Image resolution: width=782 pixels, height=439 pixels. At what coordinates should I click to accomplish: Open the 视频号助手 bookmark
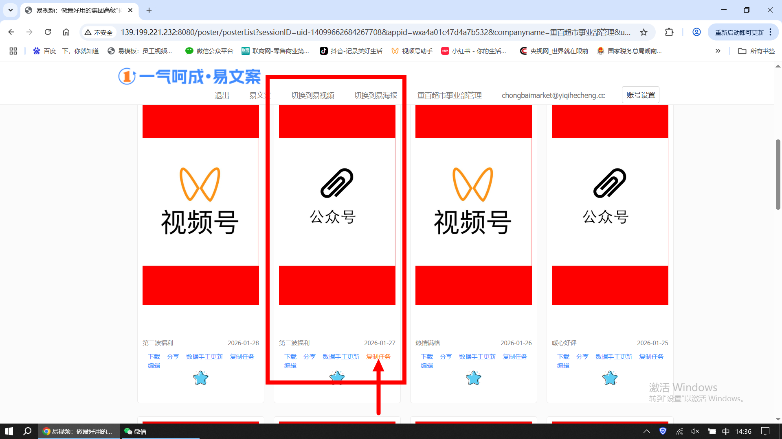pyautogui.click(x=412, y=51)
